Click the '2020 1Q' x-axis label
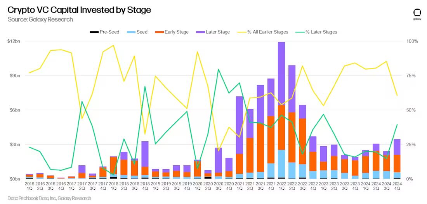The height and width of the screenshot is (204, 427). pyautogui.click(x=198, y=187)
